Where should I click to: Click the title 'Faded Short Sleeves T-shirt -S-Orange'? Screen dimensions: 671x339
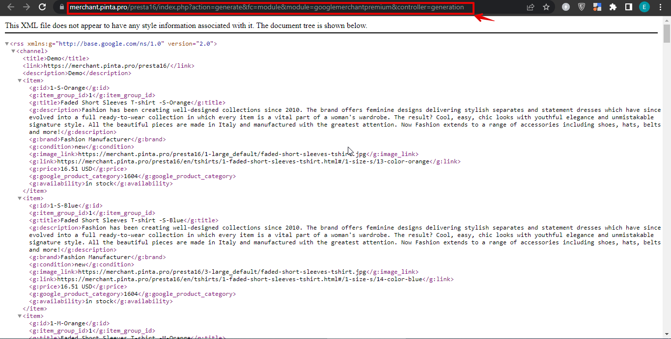point(125,103)
